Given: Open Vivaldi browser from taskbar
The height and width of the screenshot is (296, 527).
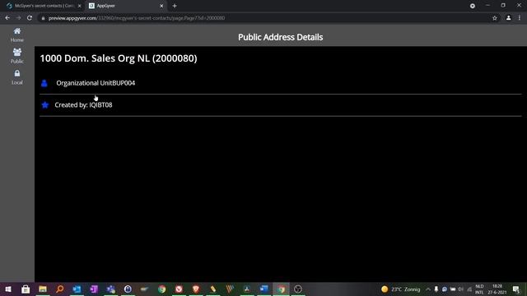Looking at the screenshot, I should 179,289.
